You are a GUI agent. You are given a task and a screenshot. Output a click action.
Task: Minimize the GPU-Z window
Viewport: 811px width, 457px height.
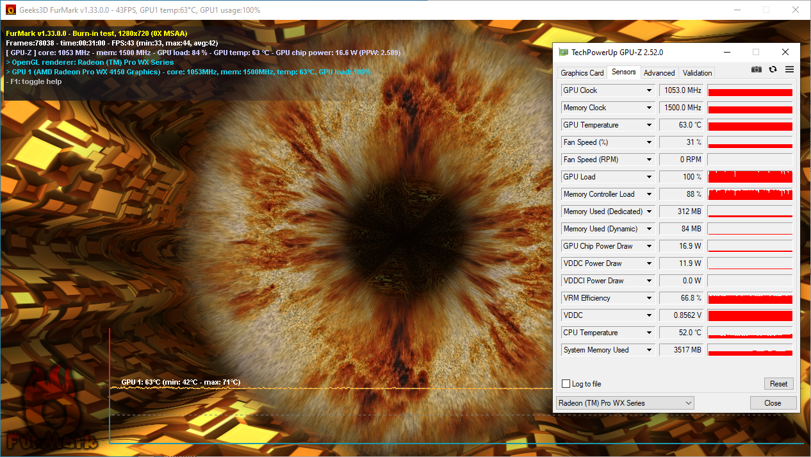tap(726, 53)
